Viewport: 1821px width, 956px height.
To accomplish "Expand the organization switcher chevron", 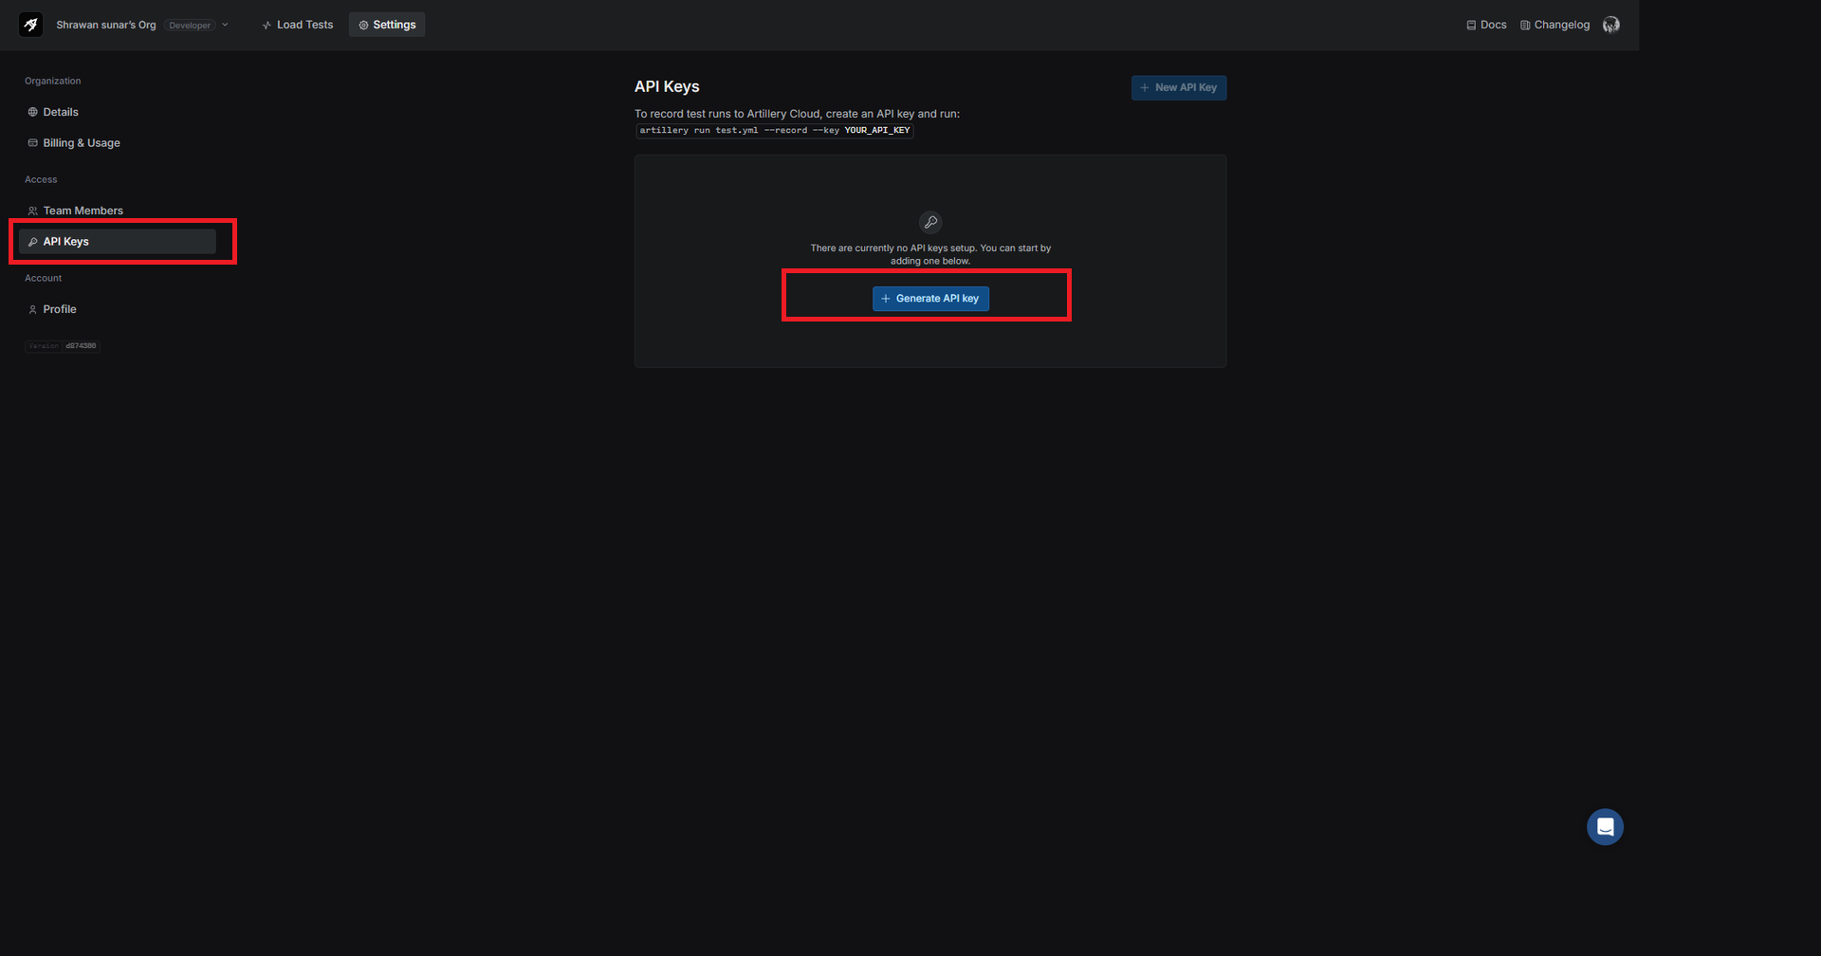I will (x=225, y=25).
